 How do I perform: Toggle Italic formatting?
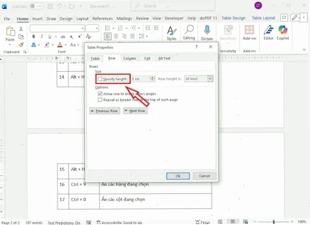click(42, 36)
